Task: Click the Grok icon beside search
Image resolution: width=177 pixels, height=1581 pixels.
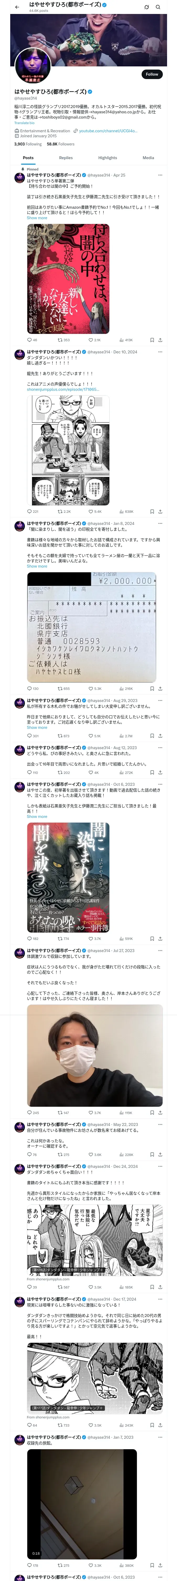Action: (147, 7)
